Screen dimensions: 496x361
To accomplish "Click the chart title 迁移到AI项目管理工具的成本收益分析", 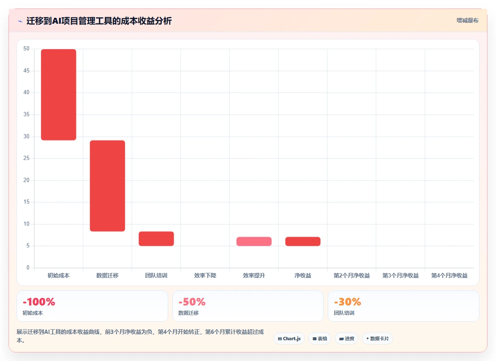I will point(99,21).
